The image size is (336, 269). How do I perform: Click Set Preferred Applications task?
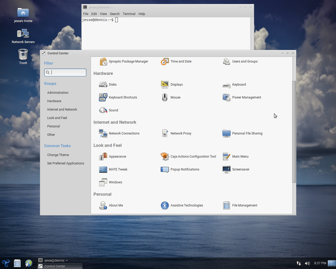tap(66, 163)
